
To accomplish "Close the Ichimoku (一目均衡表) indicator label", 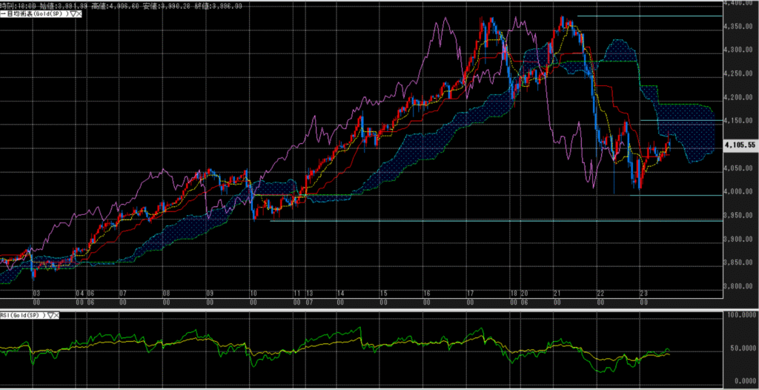I will click(x=79, y=14).
